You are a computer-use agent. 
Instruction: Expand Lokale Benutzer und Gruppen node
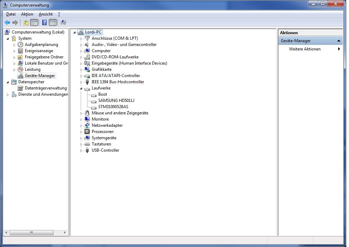click(x=14, y=64)
